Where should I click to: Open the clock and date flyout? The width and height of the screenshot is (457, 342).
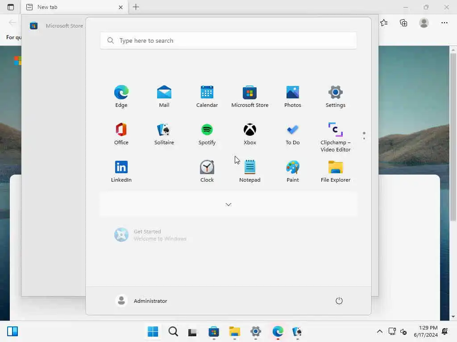pyautogui.click(x=426, y=331)
